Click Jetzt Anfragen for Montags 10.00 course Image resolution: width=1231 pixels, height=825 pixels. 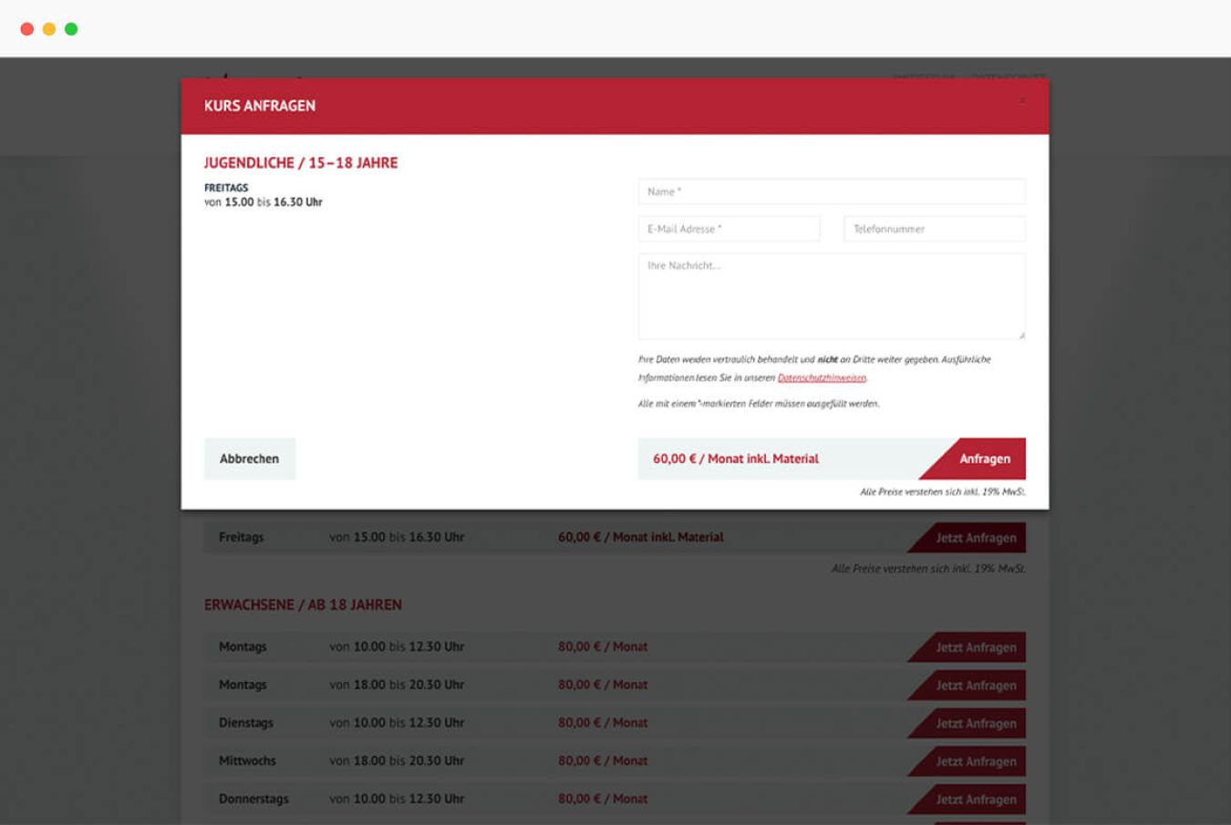coord(975,647)
